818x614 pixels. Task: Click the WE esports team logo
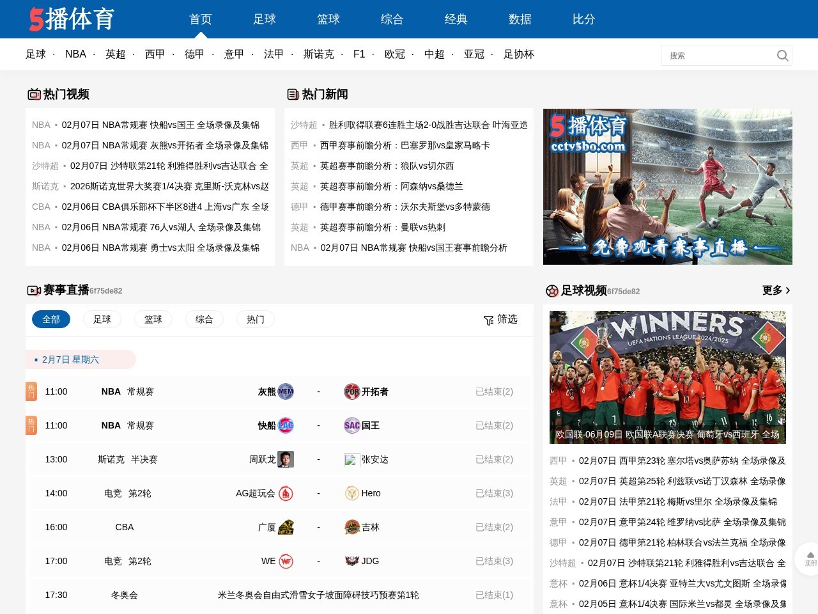pyautogui.click(x=286, y=561)
